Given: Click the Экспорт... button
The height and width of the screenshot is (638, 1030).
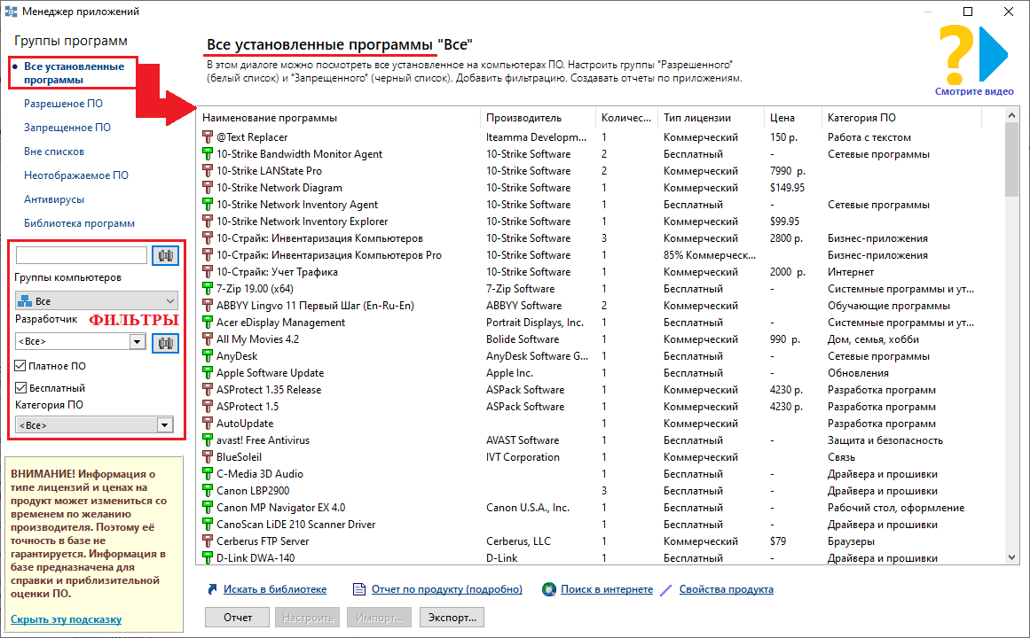Looking at the screenshot, I should coord(452,618).
